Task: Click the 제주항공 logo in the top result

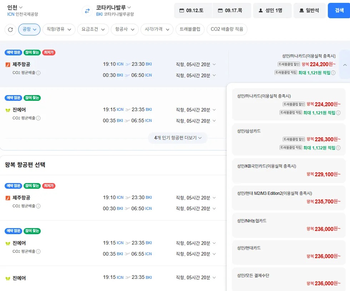Action: click(8, 65)
